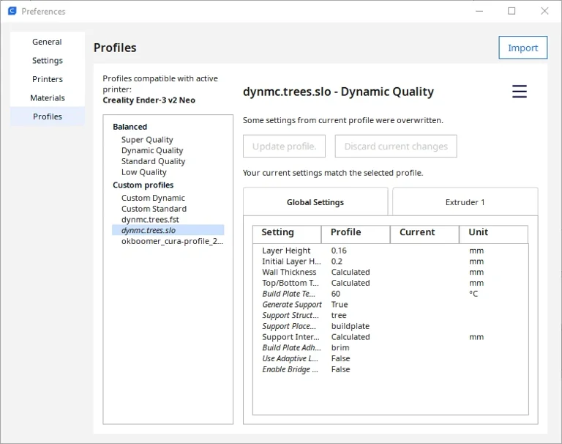This screenshot has width=562, height=444.
Task: Select the Layer Height row
Action: pyautogui.click(x=286, y=251)
